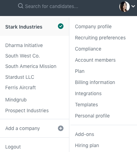Viewport: 137px width, 152px height.
Task: Click the green checkmark beside Stark Industries
Action: [61, 26]
